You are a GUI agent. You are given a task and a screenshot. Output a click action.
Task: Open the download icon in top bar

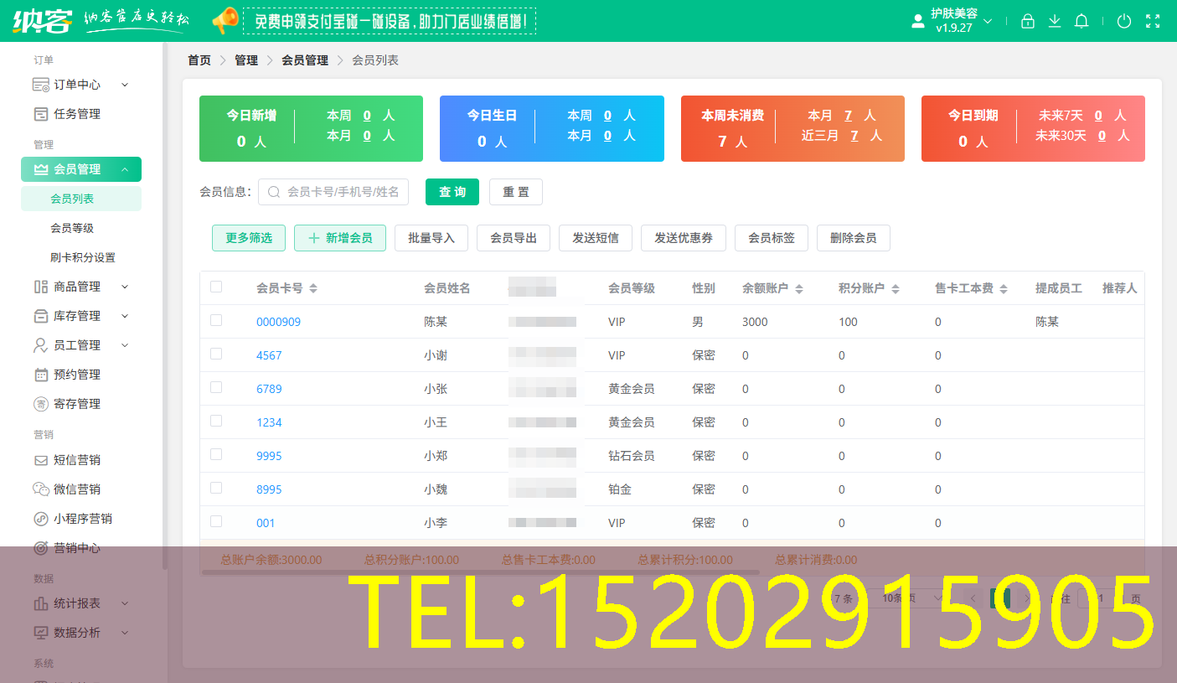pyautogui.click(x=1055, y=21)
